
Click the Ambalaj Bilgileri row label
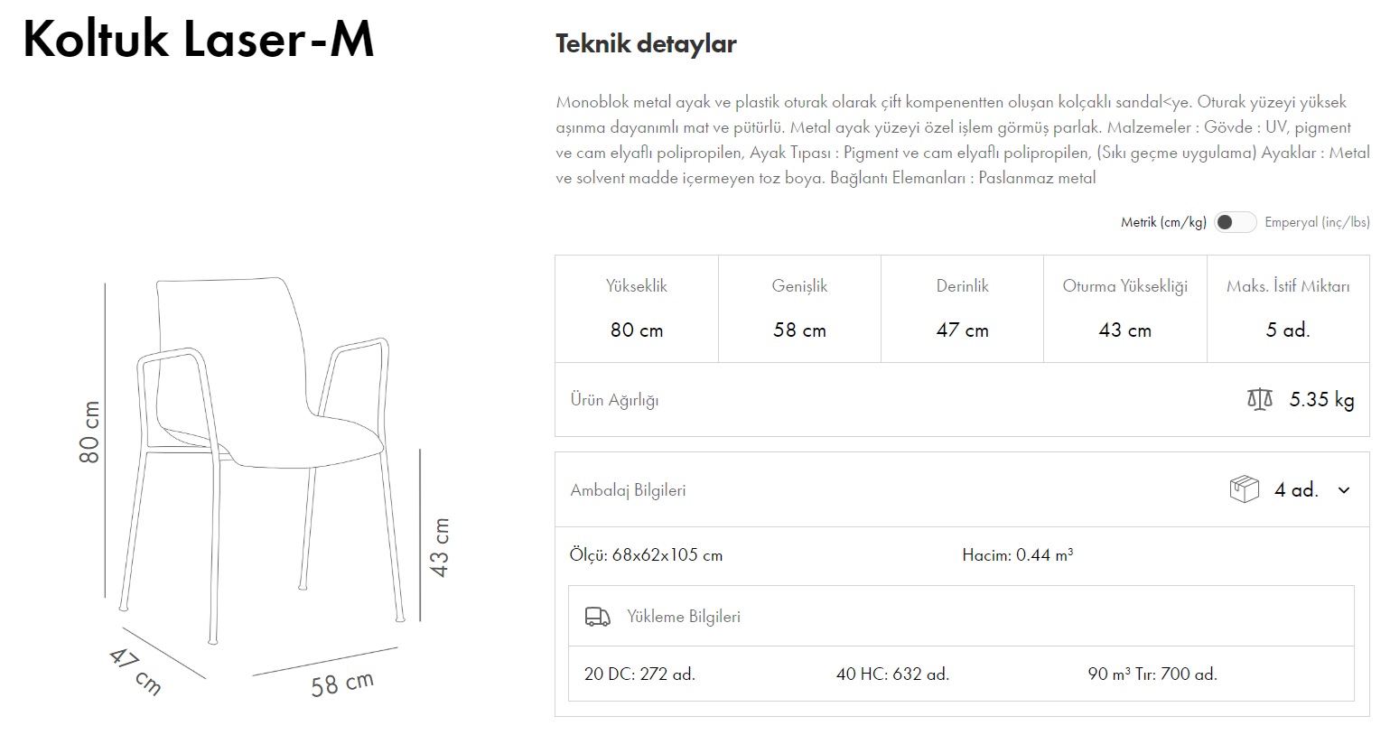click(x=628, y=490)
